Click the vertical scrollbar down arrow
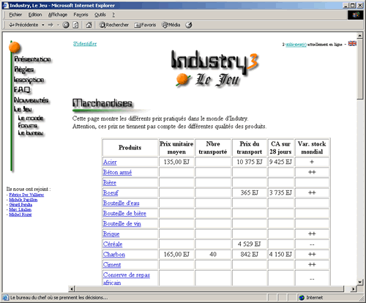366x303 pixels. [360, 282]
